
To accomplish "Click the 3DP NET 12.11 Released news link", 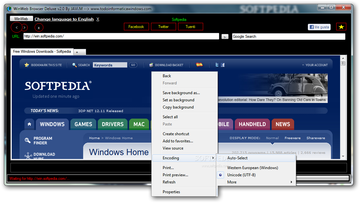I will pyautogui.click(x=100, y=111).
